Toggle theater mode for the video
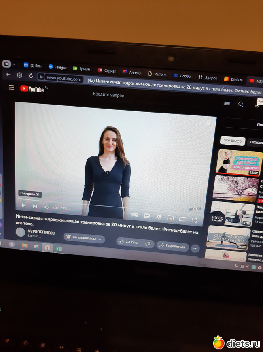Screen dimensions: 263x352 pyautogui.click(x=182, y=219)
